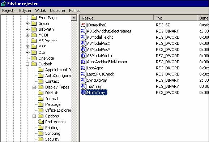Screen dimensions: 209x142
Task: Click the InfoPath folder icon
Action: point(34,29)
